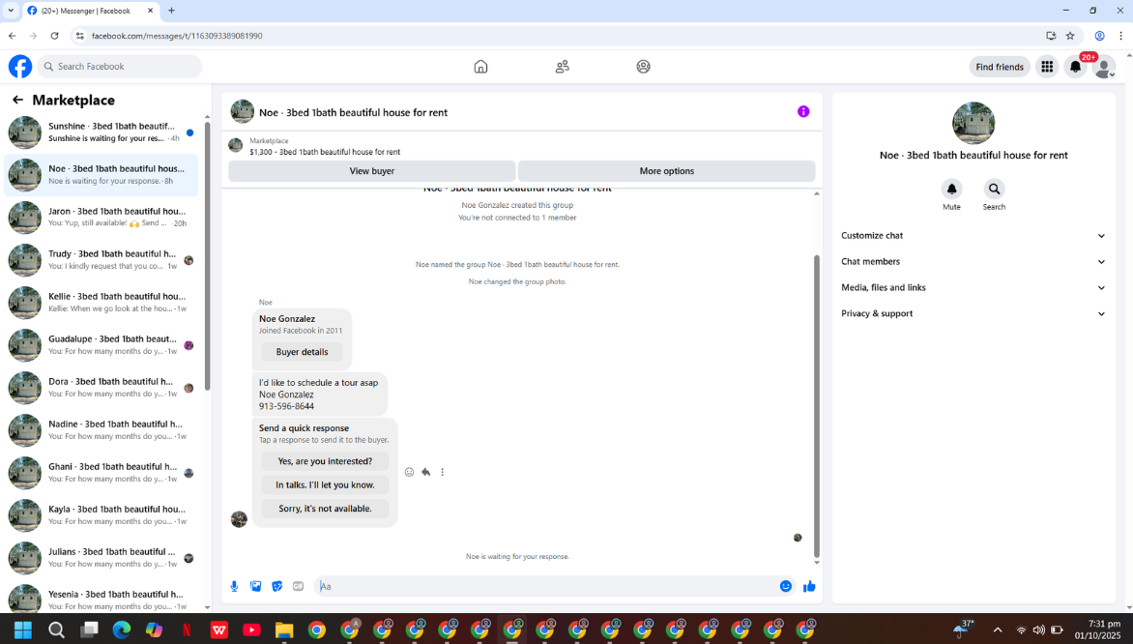Click the More options button

coord(666,171)
